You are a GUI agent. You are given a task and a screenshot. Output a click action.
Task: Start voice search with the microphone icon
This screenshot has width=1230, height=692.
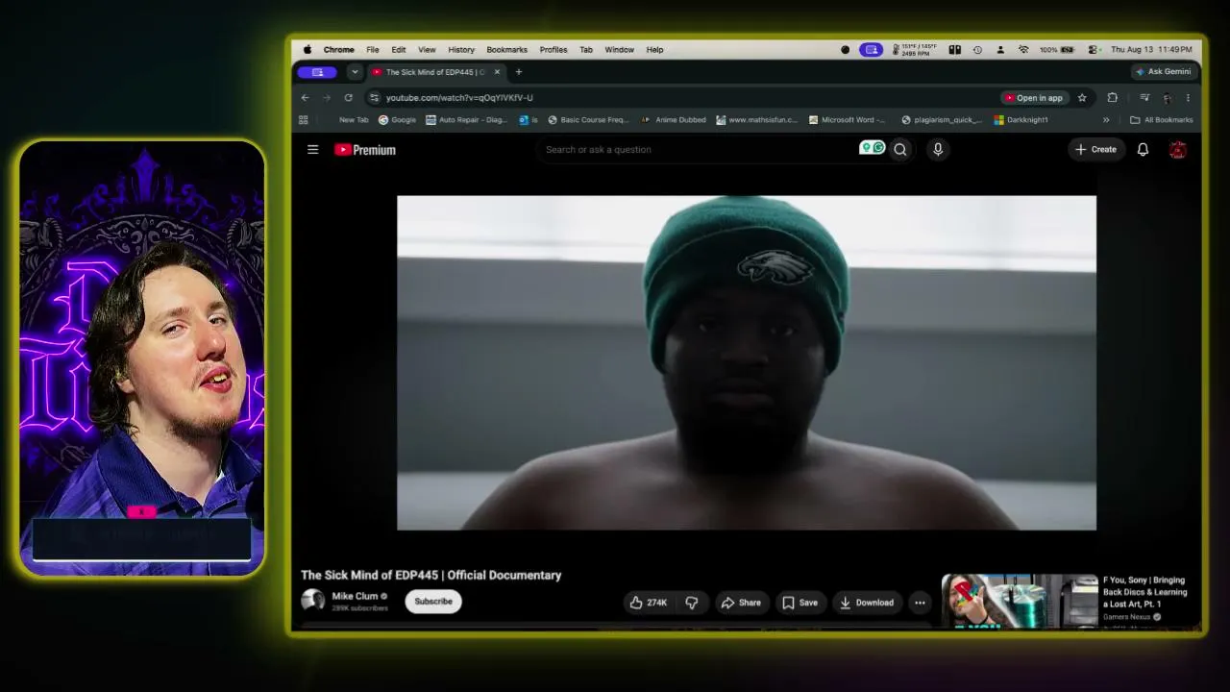coord(938,149)
